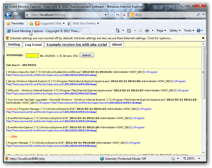
Task: Toggle Compatibility View icon
Action: point(111,15)
